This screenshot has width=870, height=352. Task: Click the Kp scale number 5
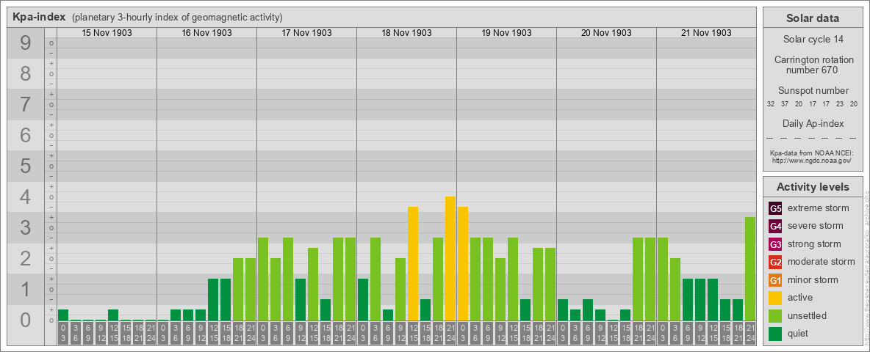pyautogui.click(x=25, y=166)
